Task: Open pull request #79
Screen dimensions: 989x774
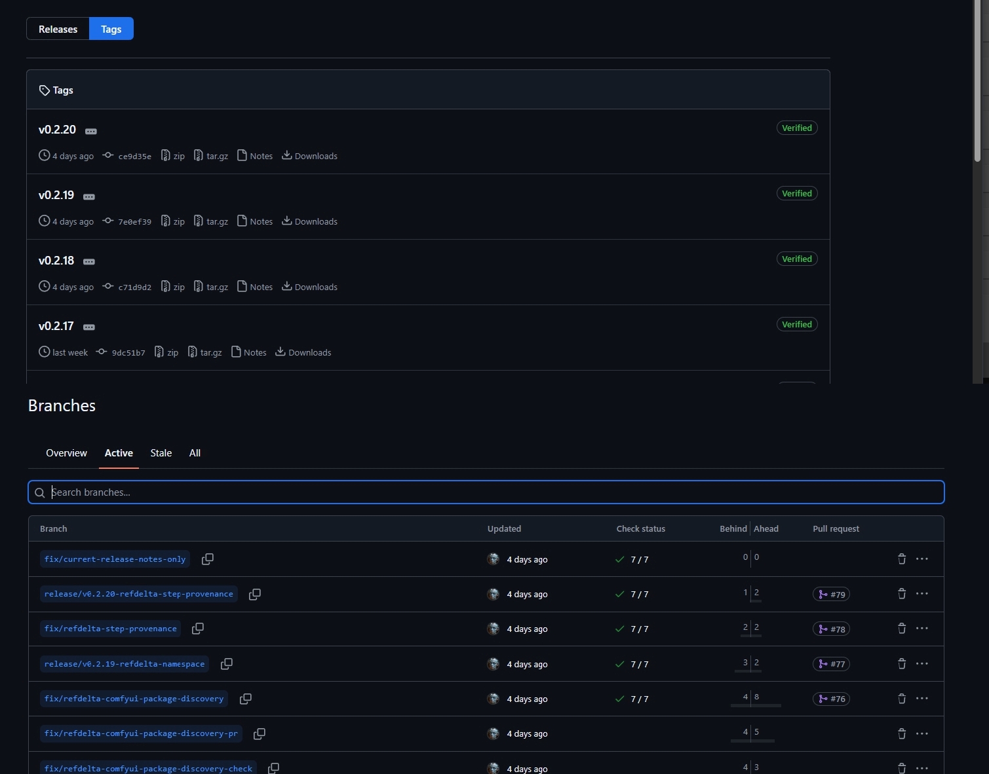Action: (832, 595)
